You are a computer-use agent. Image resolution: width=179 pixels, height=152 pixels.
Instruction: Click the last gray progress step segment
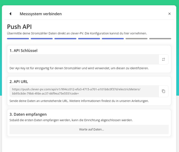point(160,39)
